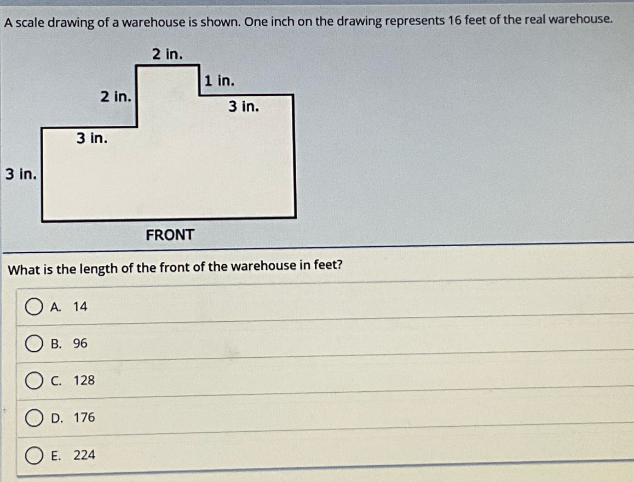Click the top 2 in. label
This screenshot has width=634, height=482.
point(167,54)
